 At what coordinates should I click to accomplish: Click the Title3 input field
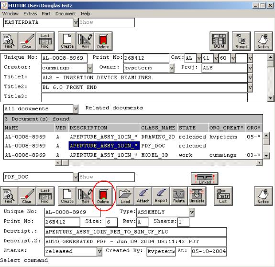(x=144, y=97)
